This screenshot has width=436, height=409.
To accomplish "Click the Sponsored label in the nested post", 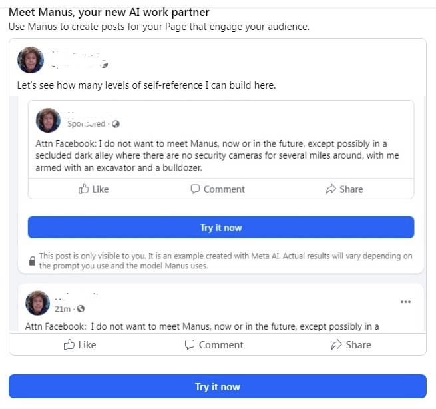I will tap(87, 124).
